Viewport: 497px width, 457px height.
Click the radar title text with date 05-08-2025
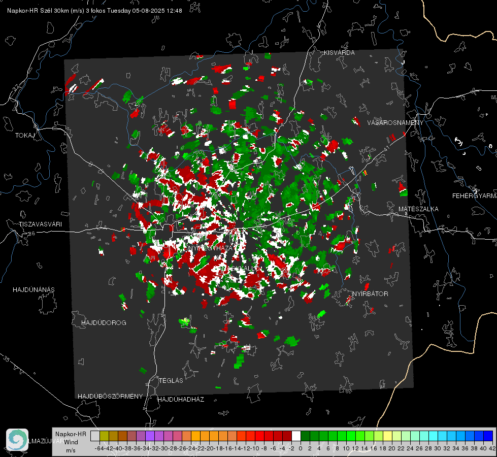point(94,11)
